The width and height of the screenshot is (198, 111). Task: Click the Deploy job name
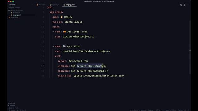coord(68,17)
